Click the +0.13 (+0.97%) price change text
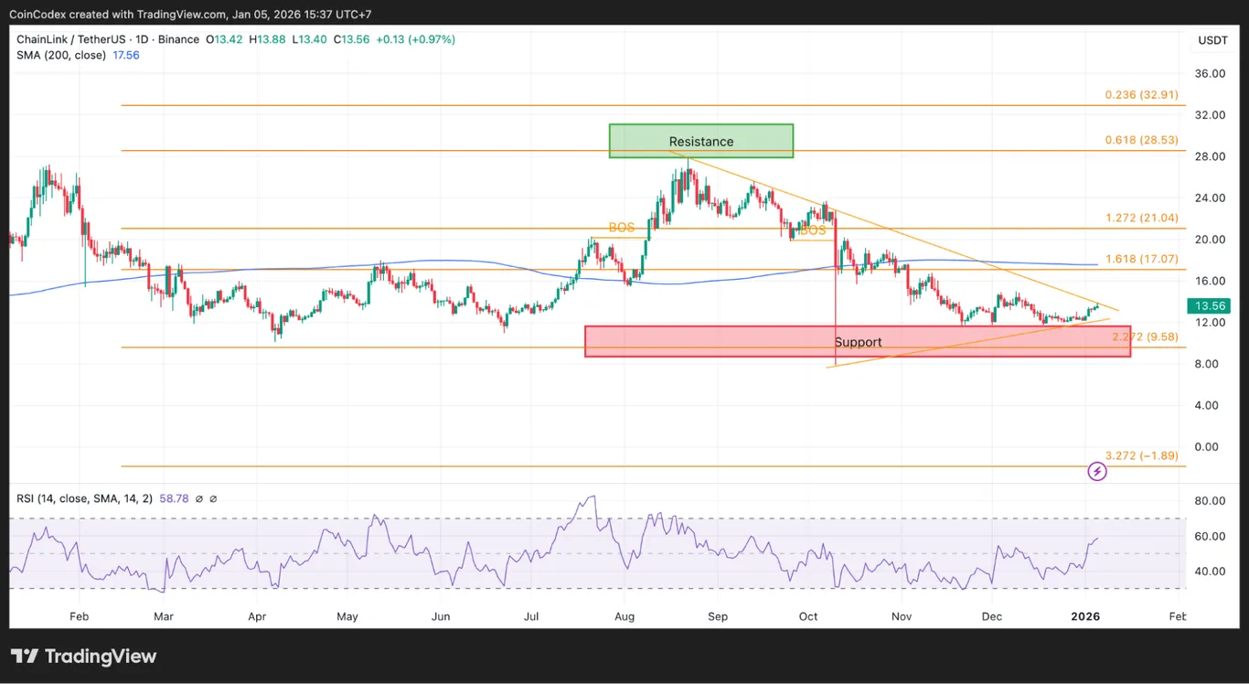This screenshot has height=684, width=1249. pyautogui.click(x=414, y=39)
